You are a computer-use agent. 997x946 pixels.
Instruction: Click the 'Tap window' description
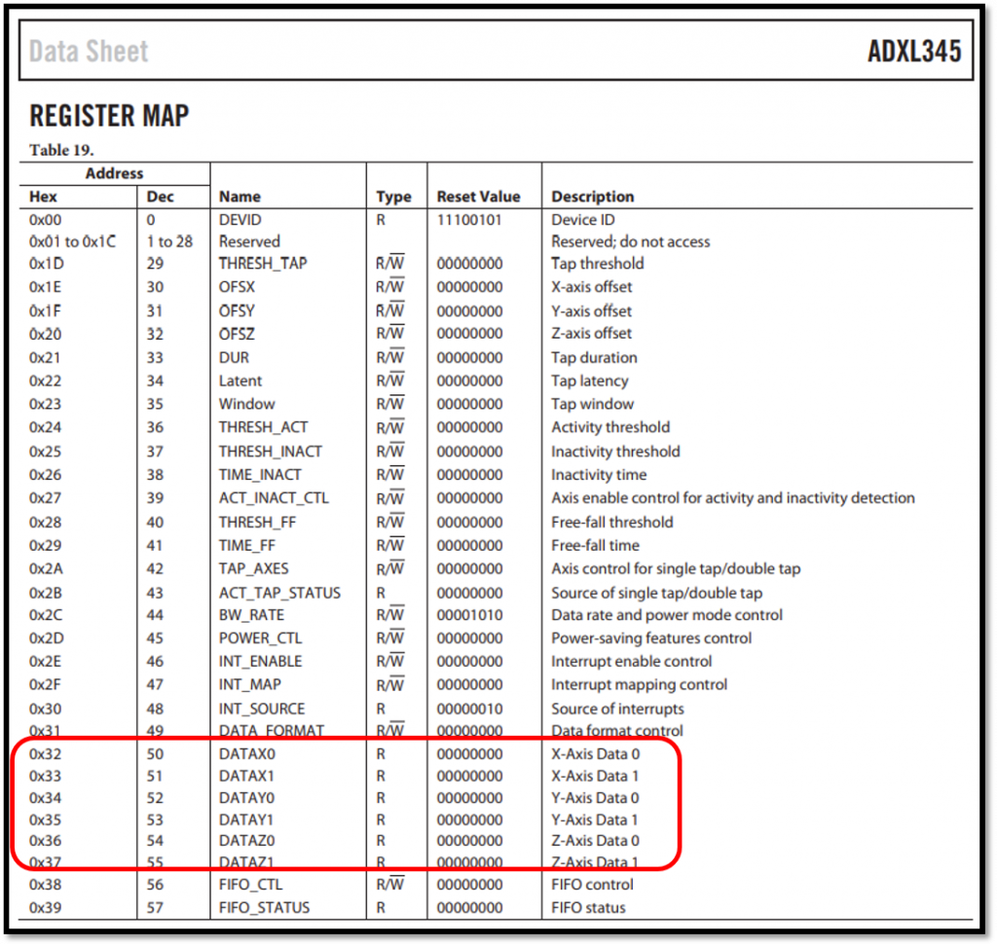click(592, 404)
